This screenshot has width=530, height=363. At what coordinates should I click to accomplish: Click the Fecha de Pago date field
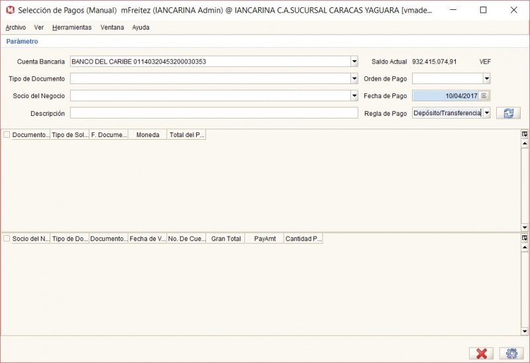tap(445, 95)
